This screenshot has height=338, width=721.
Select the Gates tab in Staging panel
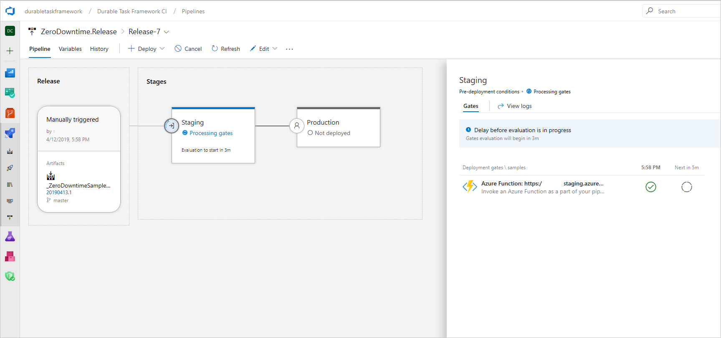click(471, 106)
